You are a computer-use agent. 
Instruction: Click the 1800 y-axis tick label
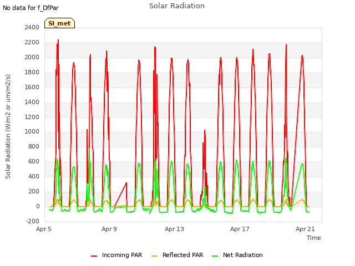(32, 72)
